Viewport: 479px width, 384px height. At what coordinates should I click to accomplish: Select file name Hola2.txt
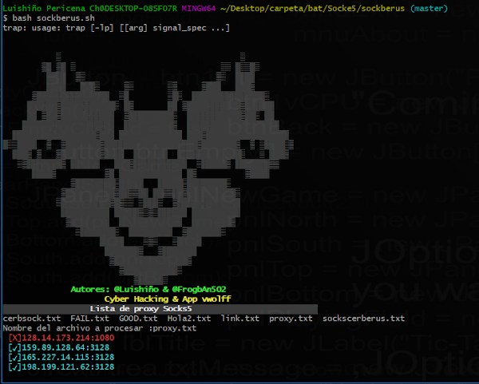[x=189, y=319]
